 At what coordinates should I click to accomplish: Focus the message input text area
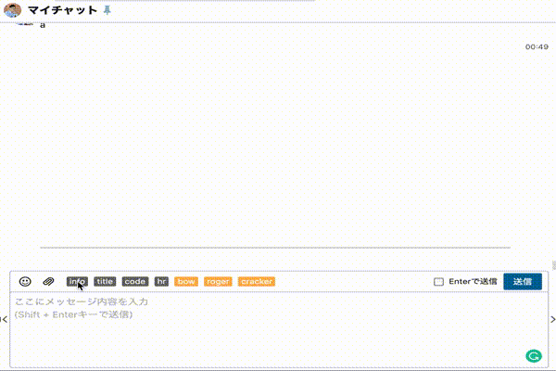click(279, 329)
